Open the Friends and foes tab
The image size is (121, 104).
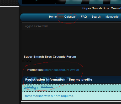[32, 82]
